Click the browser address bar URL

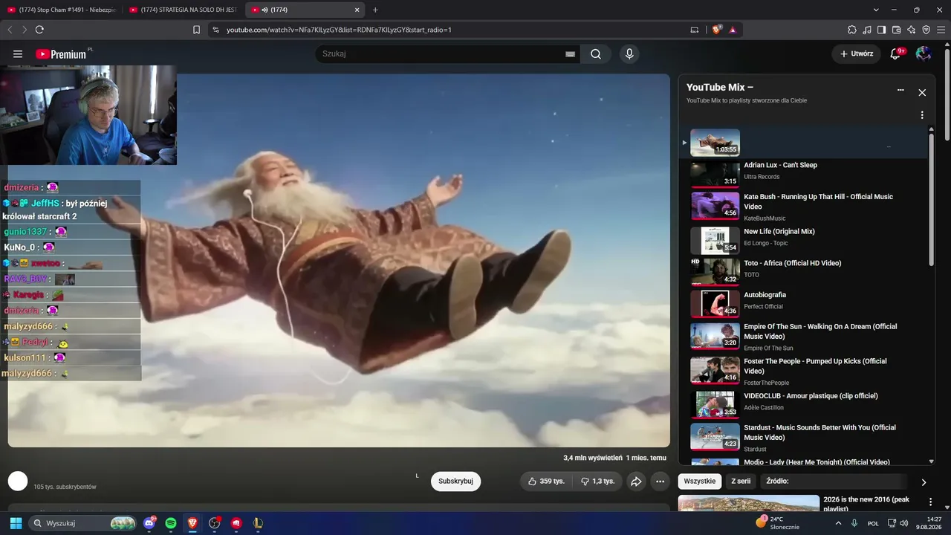click(339, 30)
